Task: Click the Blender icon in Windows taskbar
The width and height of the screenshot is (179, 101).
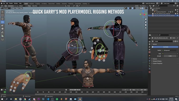Action: pos(80,99)
